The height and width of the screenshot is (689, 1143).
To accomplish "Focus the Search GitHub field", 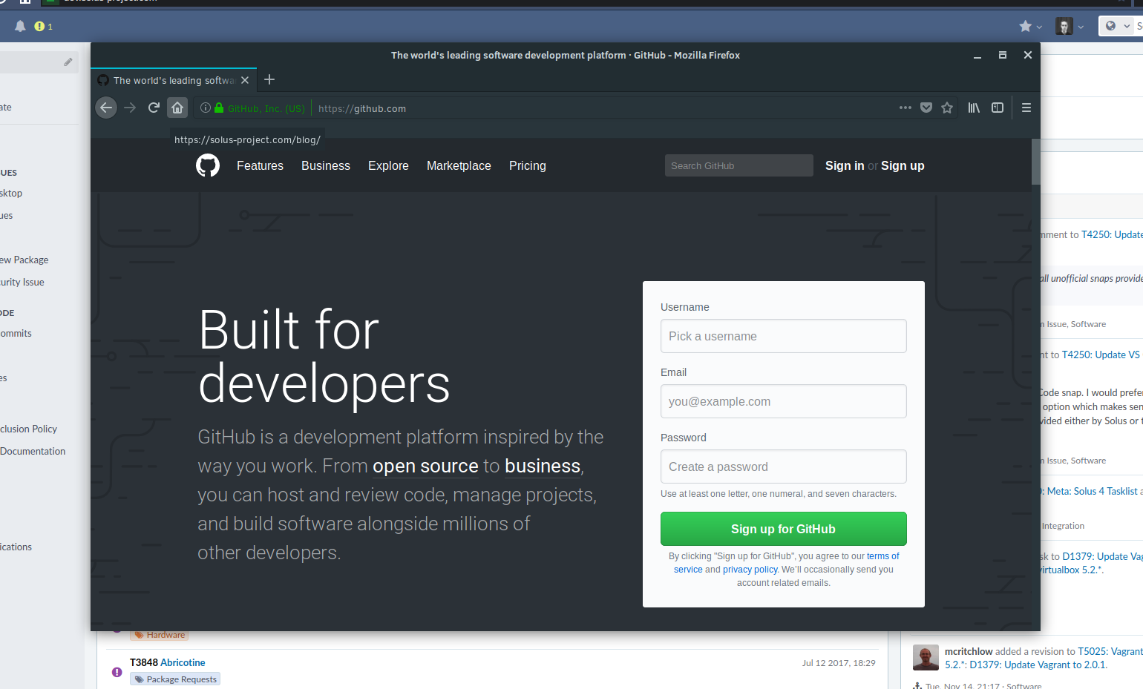I will click(x=739, y=165).
